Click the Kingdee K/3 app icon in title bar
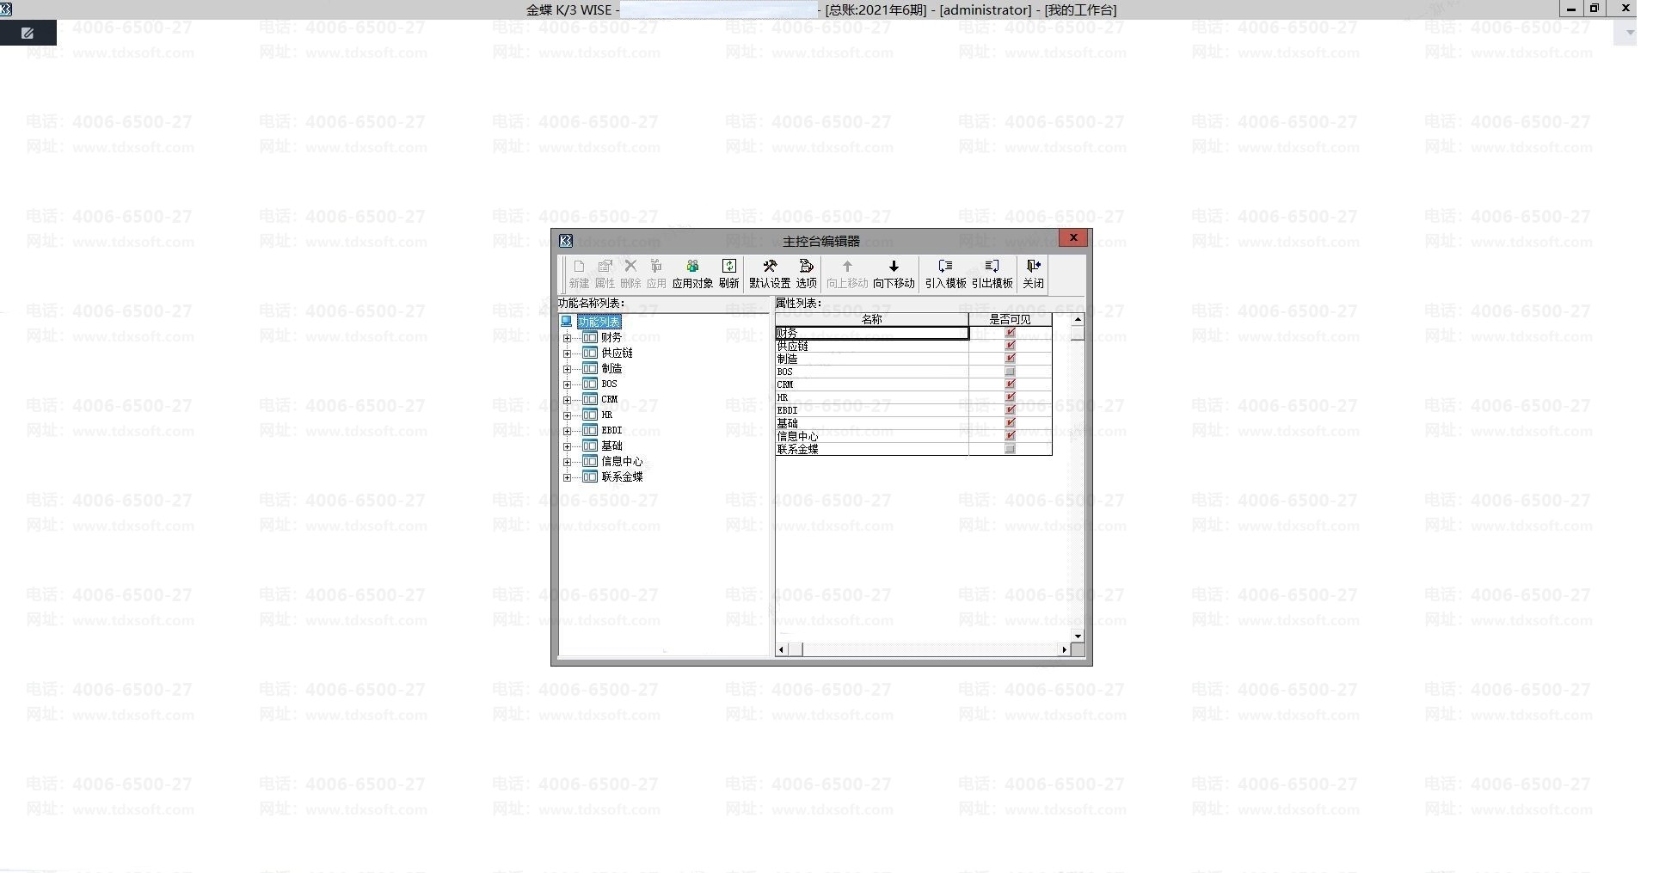The height and width of the screenshot is (873, 1653). pos(6,9)
